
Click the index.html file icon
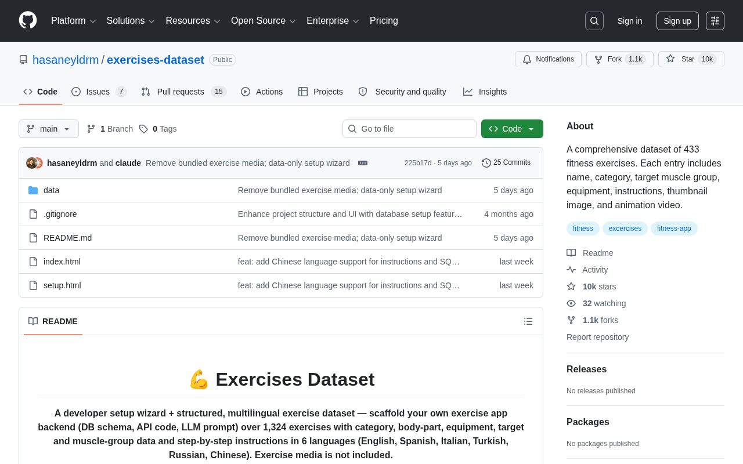(33, 262)
